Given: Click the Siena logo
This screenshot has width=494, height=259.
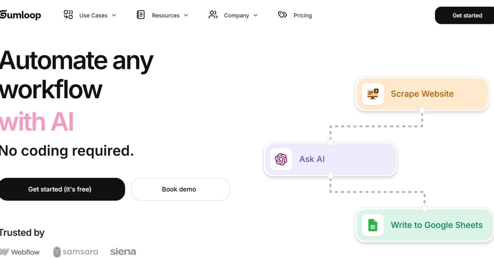Looking at the screenshot, I should click(122, 251).
